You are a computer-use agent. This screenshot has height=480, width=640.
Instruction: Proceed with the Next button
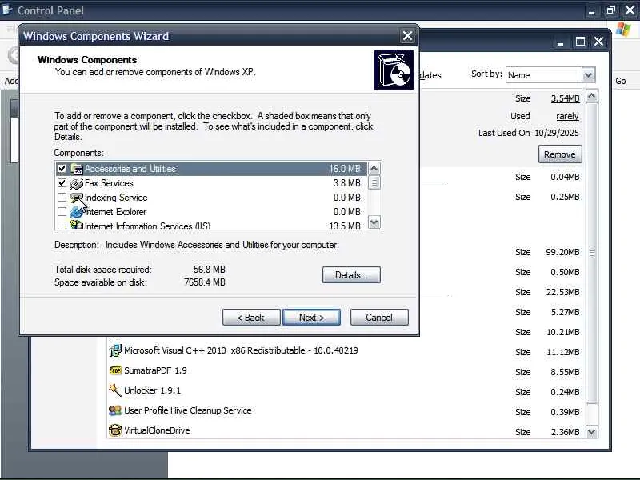311,317
